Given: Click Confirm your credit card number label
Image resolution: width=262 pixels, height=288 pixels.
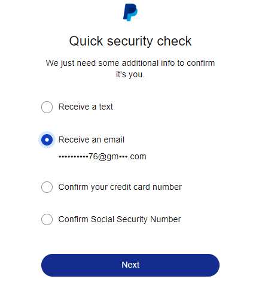Looking at the screenshot, I should pyautogui.click(x=120, y=187).
